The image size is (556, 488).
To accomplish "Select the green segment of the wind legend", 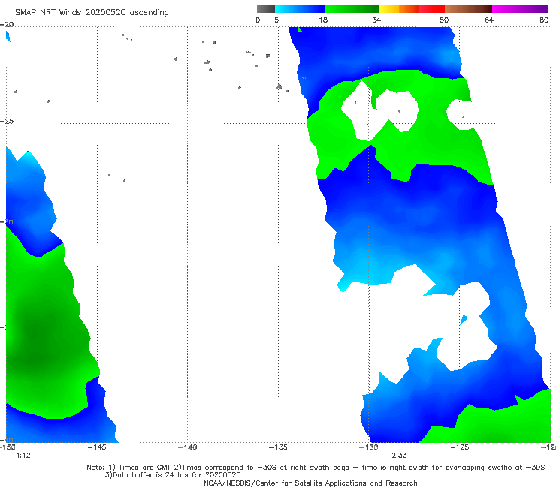I will tap(352, 9).
